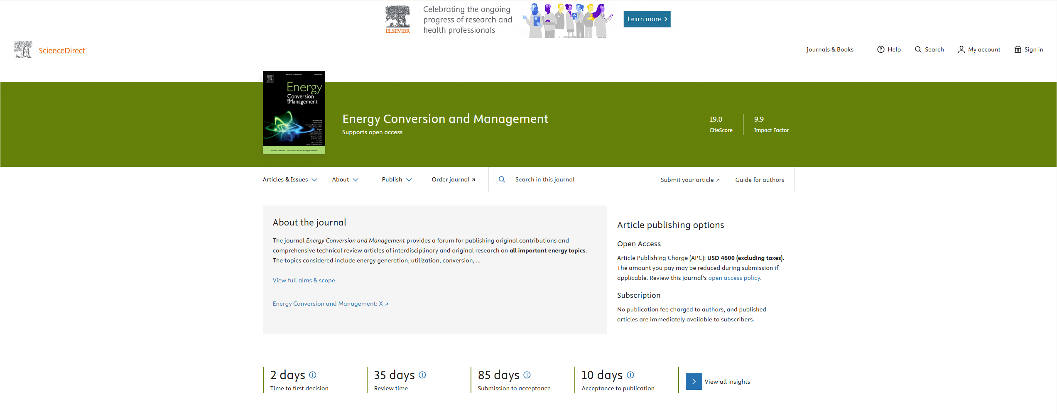Click the 19.0 CiteScore value
Viewport: 1057px width, 414px height.
[x=716, y=119]
